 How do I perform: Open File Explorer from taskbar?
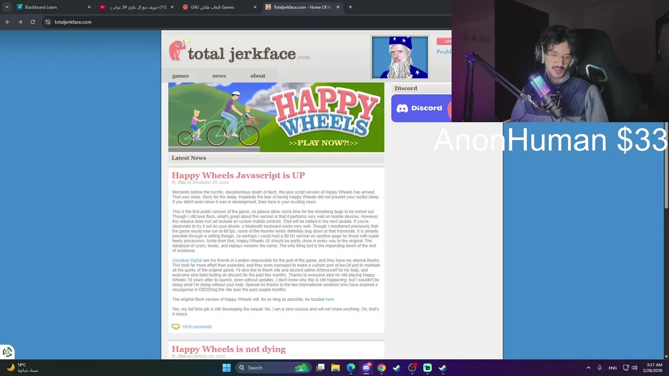click(336, 368)
